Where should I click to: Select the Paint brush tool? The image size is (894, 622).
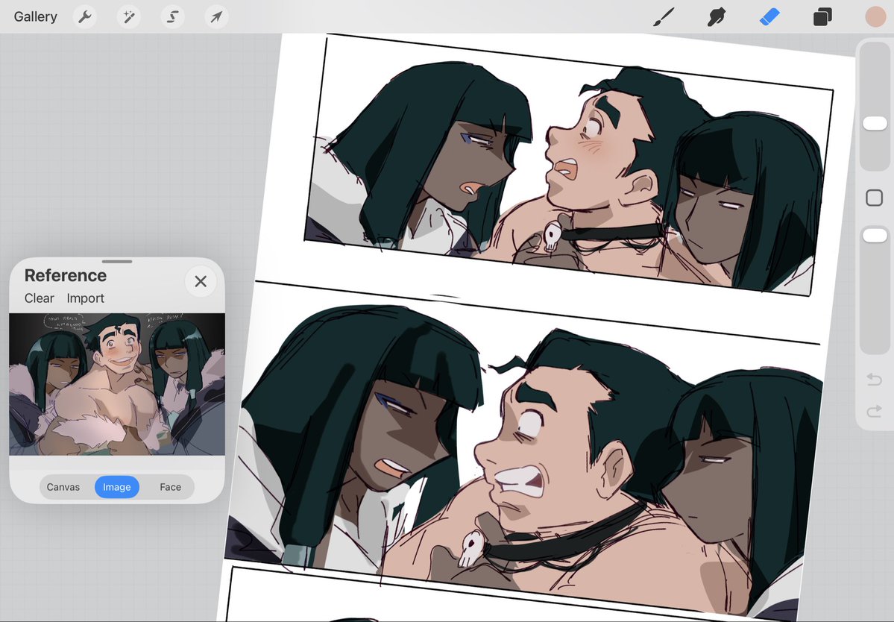(664, 17)
